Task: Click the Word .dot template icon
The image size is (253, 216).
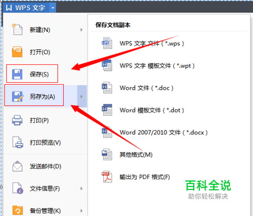Action: coord(107,110)
